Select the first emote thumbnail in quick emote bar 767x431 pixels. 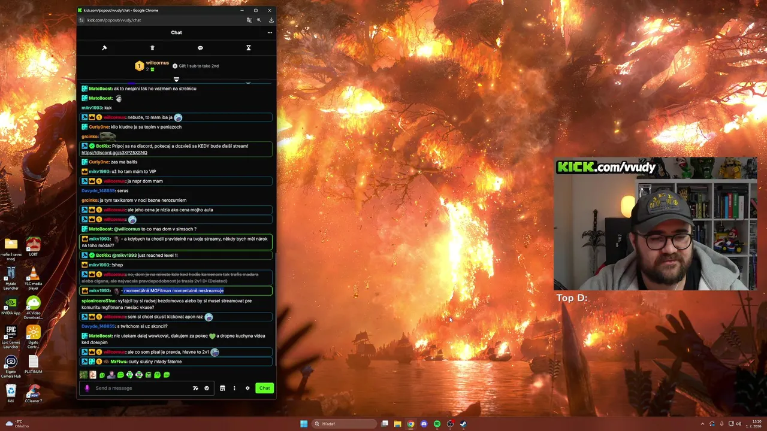point(83,375)
